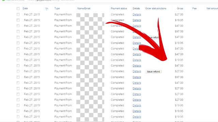Image resolution: width=218 pixels, height=122 pixels.
Task: Click the $27.00 gross amount in the first row
Action: (179, 14)
